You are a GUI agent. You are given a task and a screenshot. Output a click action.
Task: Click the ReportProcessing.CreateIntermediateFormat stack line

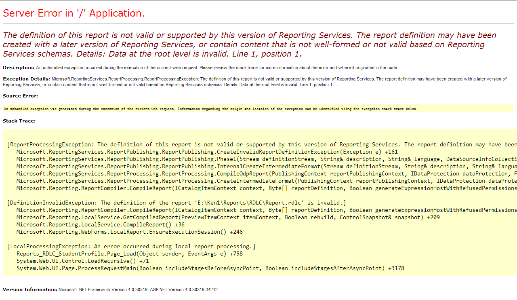267,181
